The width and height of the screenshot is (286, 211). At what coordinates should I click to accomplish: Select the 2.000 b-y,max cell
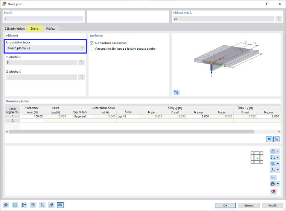click(x=198, y=116)
